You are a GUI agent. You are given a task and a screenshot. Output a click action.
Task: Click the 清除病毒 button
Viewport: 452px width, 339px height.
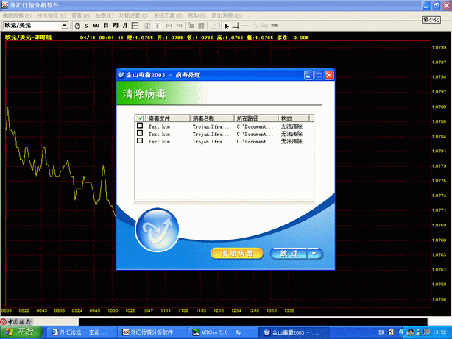(236, 254)
